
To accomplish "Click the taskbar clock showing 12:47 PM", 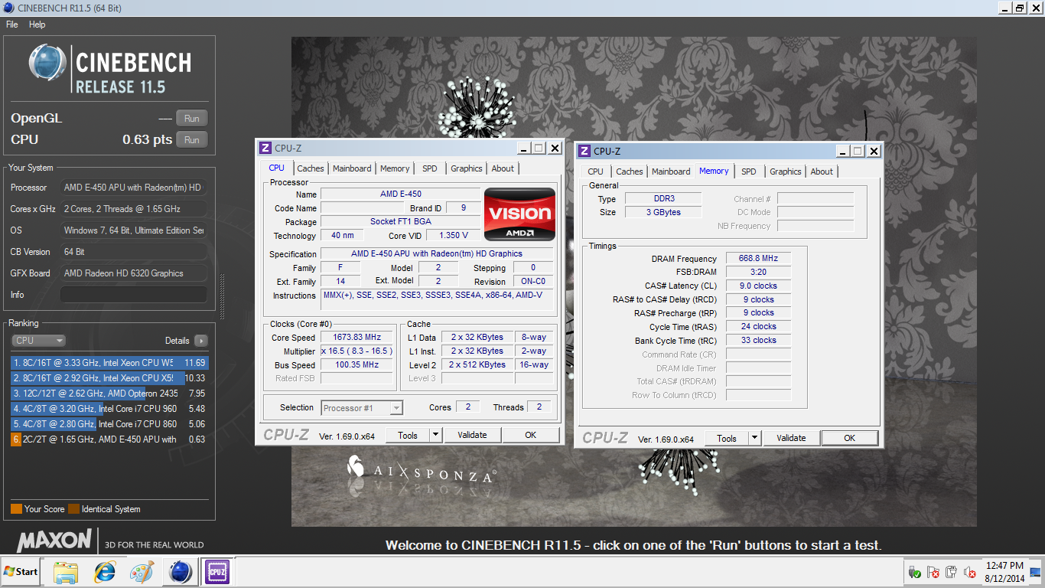I will pyautogui.click(x=1004, y=572).
